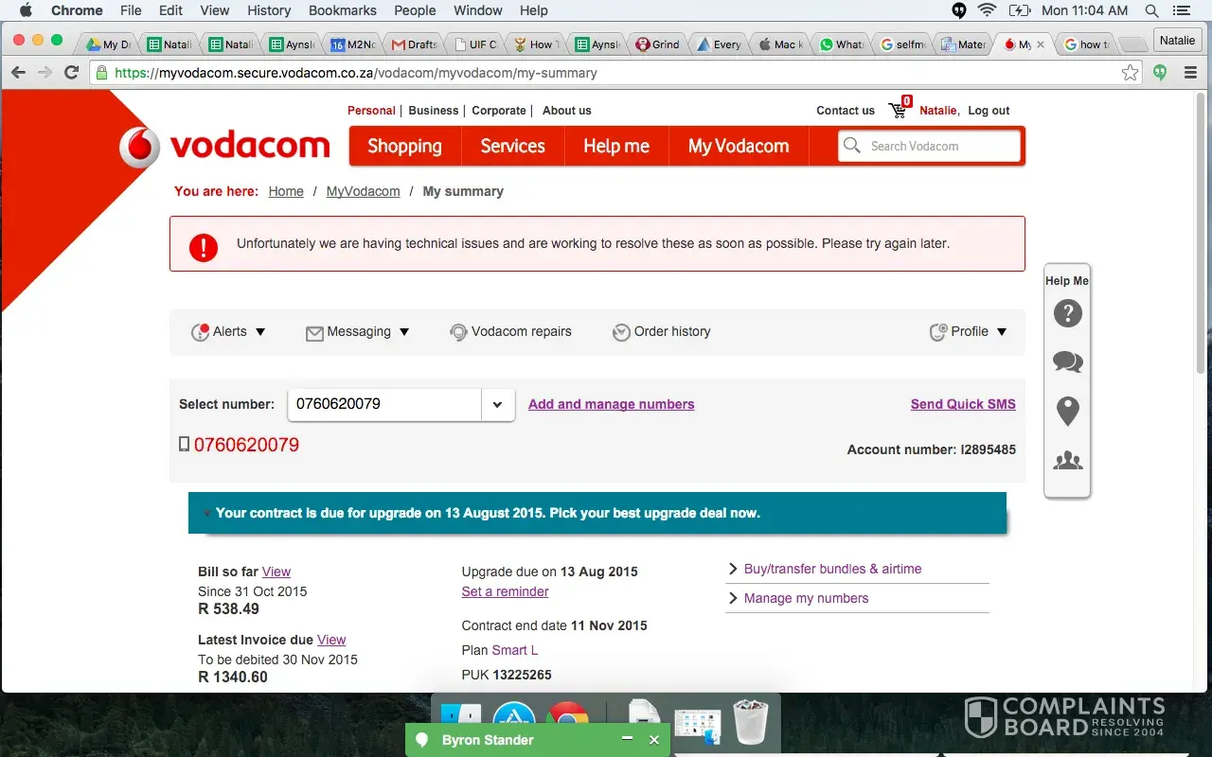The height and width of the screenshot is (757, 1212).
Task: Switch to the Drafts Gmail tab
Action: [415, 44]
